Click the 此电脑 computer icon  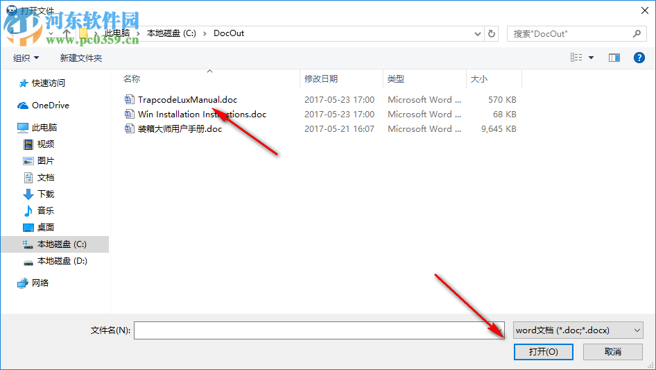(x=23, y=128)
